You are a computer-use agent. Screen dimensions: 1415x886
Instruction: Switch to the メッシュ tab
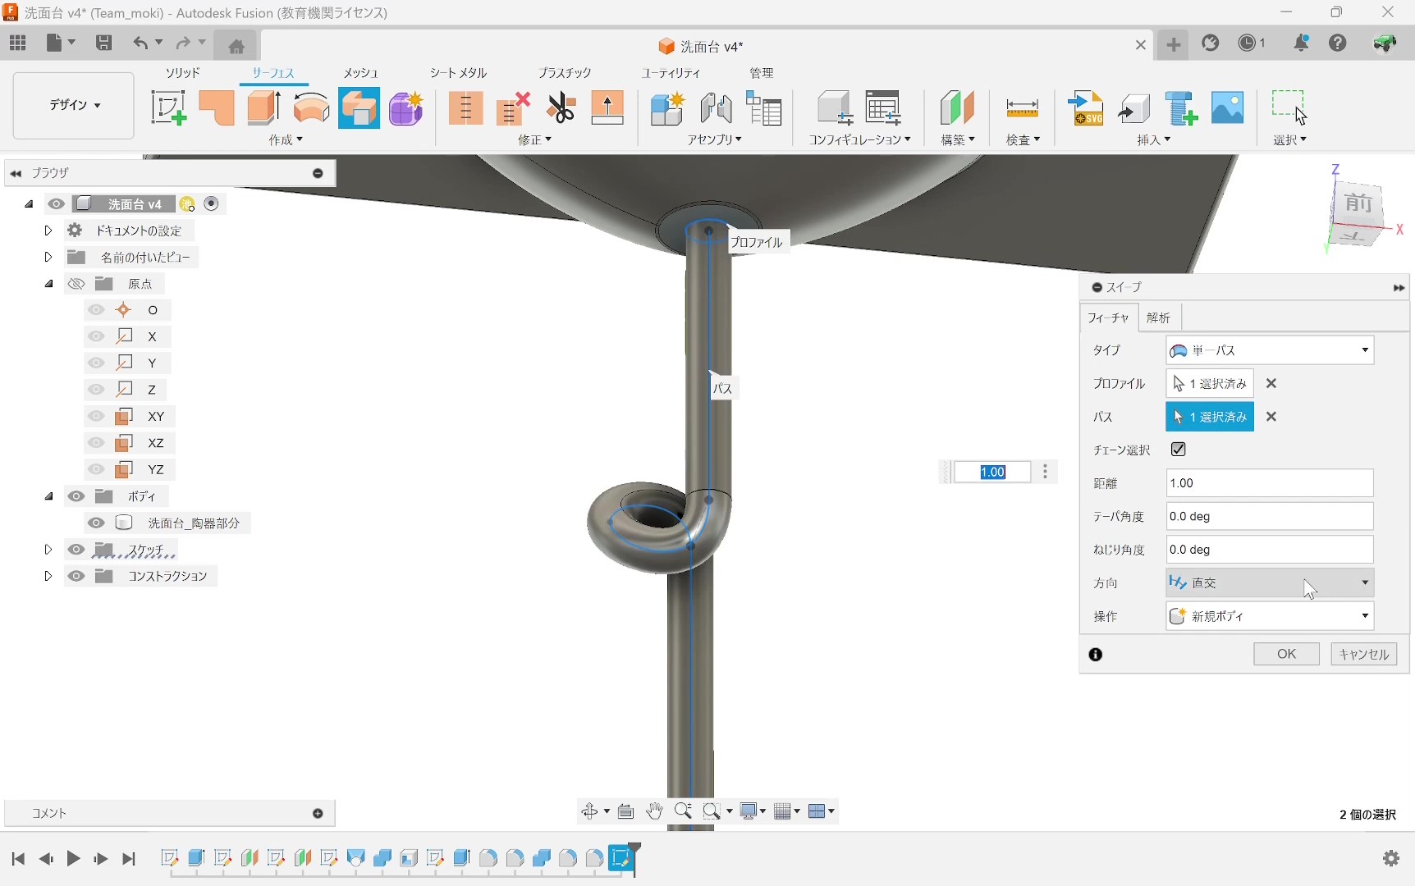point(360,73)
